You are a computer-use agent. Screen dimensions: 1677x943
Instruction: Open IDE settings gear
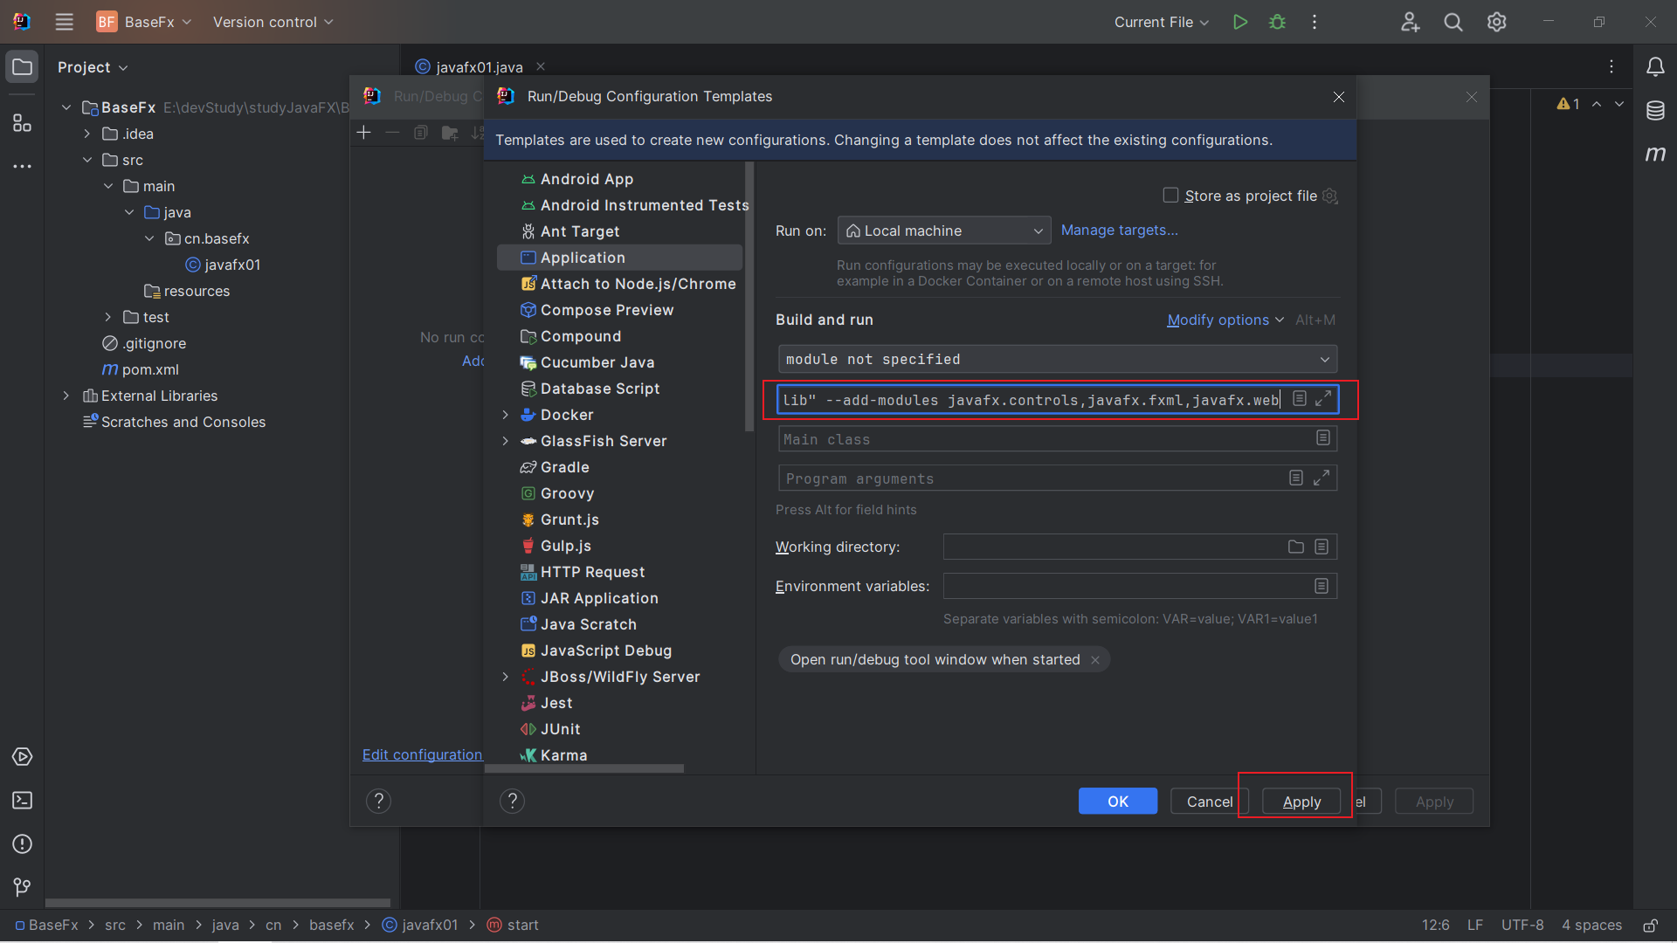pos(1497,22)
